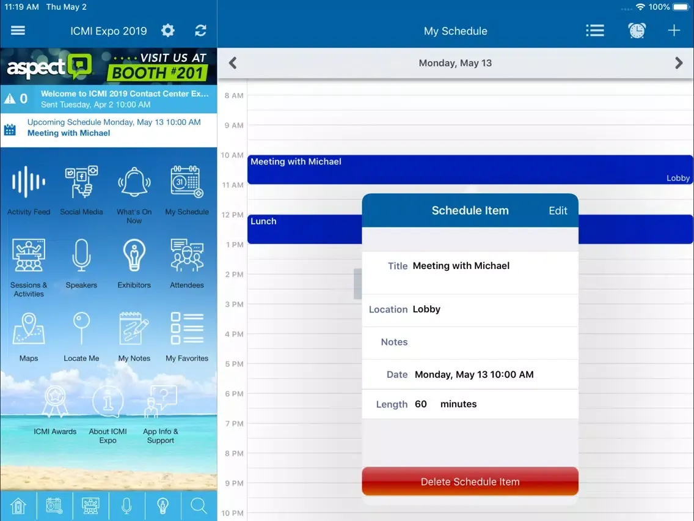
Task: Tap the Location field Lobby
Action: 470,309
